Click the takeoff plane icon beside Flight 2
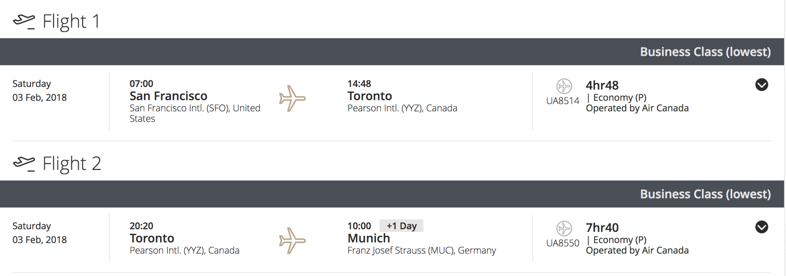This screenshot has width=786, height=276. (24, 164)
